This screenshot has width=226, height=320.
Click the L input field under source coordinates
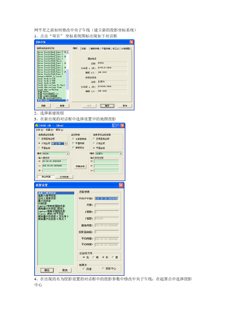coord(55,166)
